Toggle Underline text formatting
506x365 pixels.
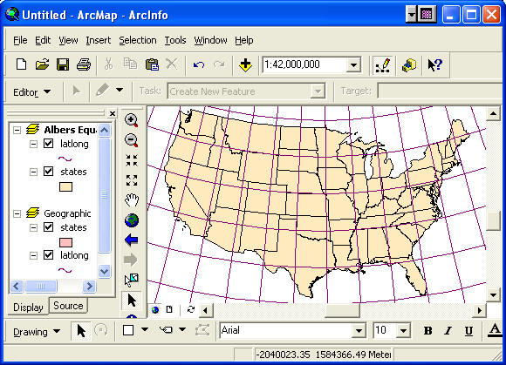coord(468,330)
